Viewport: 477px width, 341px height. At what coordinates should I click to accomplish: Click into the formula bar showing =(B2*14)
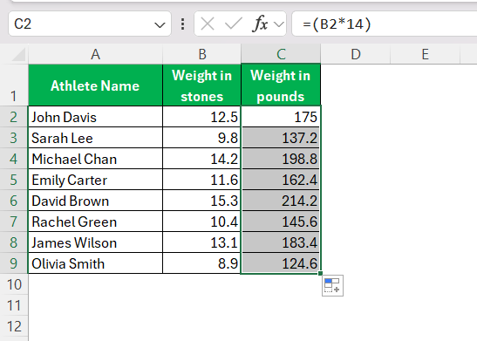[x=385, y=24]
